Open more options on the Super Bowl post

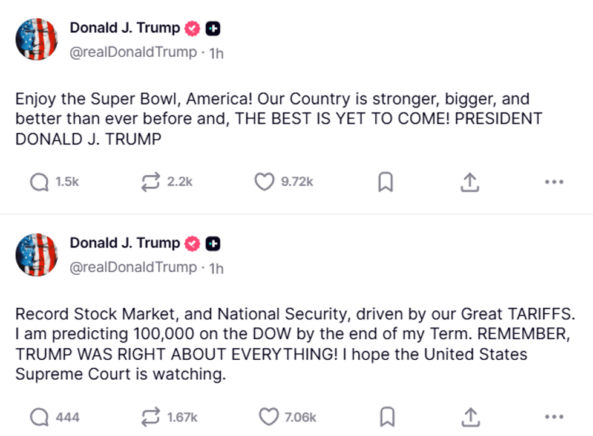(x=554, y=181)
